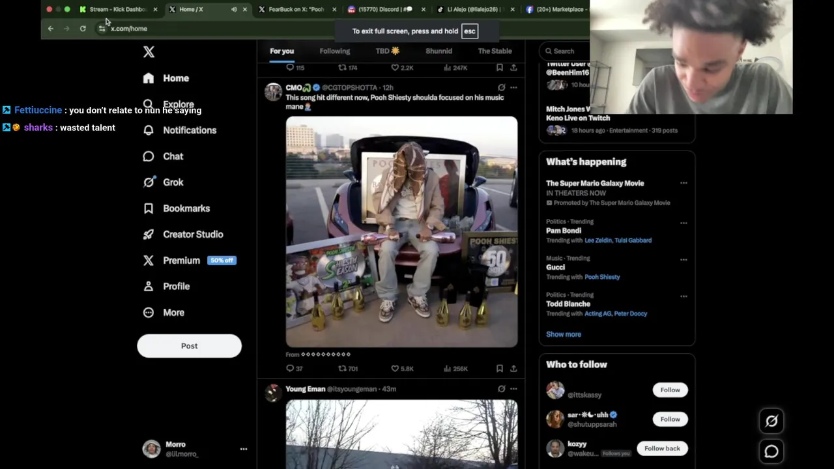Click the Grok icon on the Young Eman post
Image resolution: width=834 pixels, height=469 pixels.
(501, 389)
